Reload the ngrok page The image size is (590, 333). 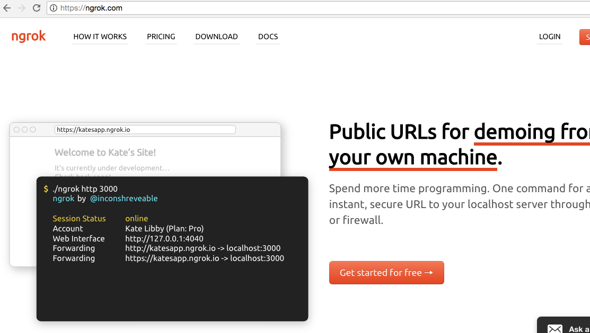[x=37, y=8]
